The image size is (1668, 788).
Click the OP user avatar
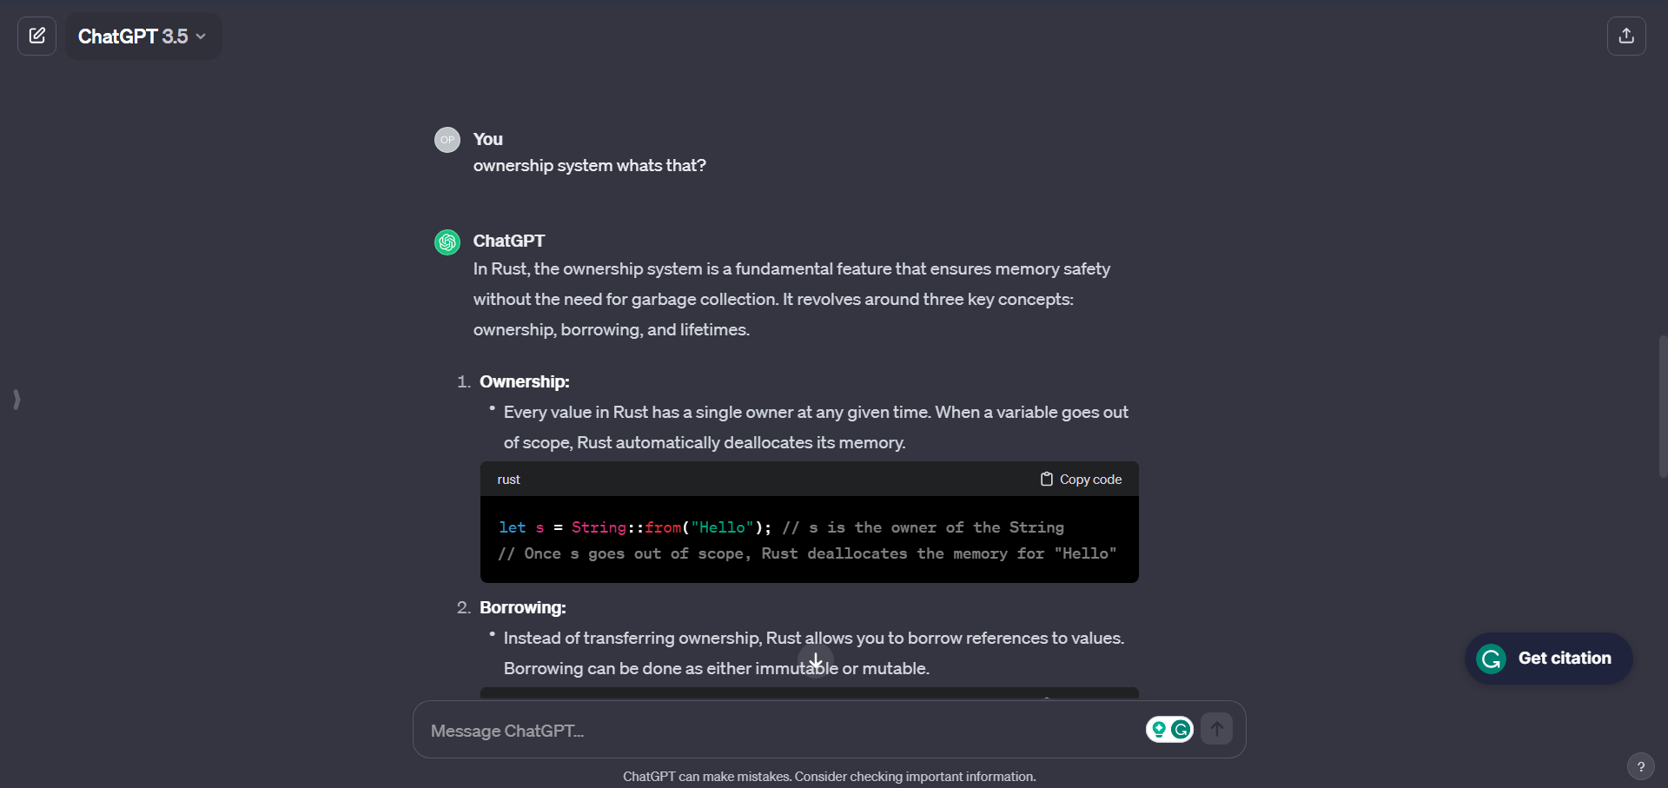(447, 139)
